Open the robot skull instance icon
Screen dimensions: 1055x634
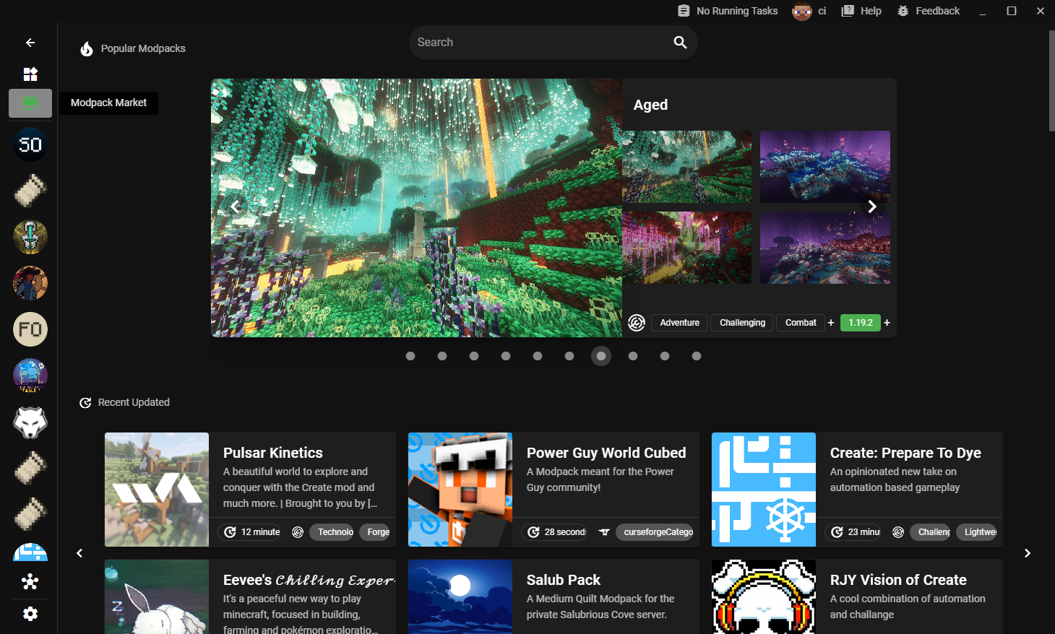[x=30, y=237]
